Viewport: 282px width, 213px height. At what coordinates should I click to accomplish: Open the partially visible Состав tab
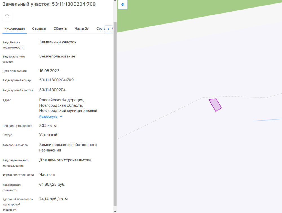point(100,28)
